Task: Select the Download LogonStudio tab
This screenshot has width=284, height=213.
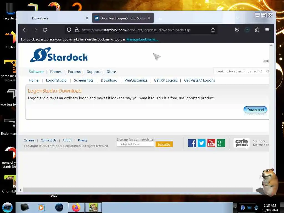Action: pyautogui.click(x=123, y=18)
